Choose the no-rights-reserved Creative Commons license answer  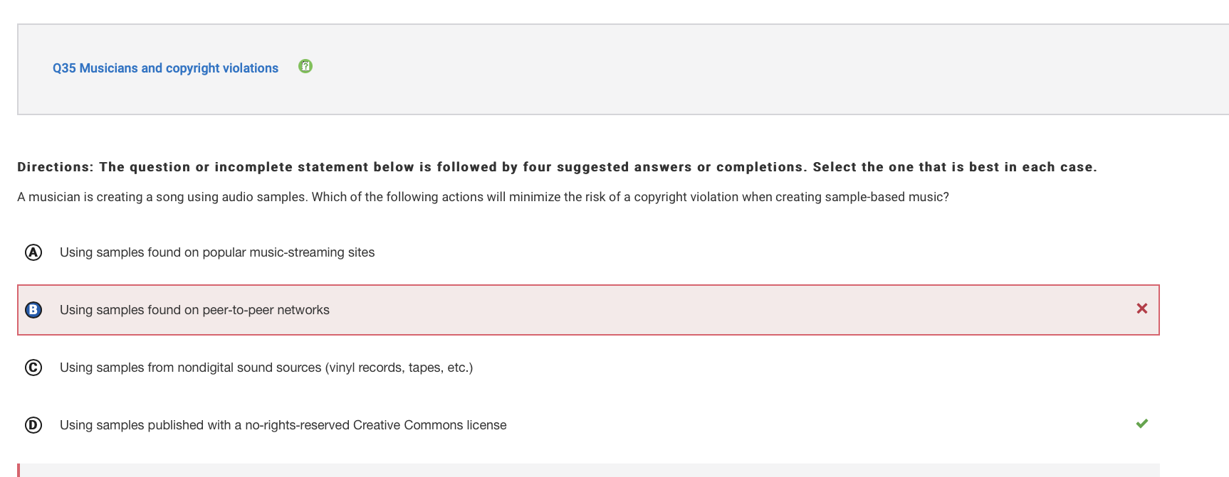pos(283,425)
